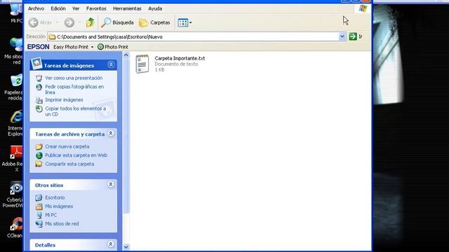
Task: Click Ver como una presentación
Action: point(74,78)
